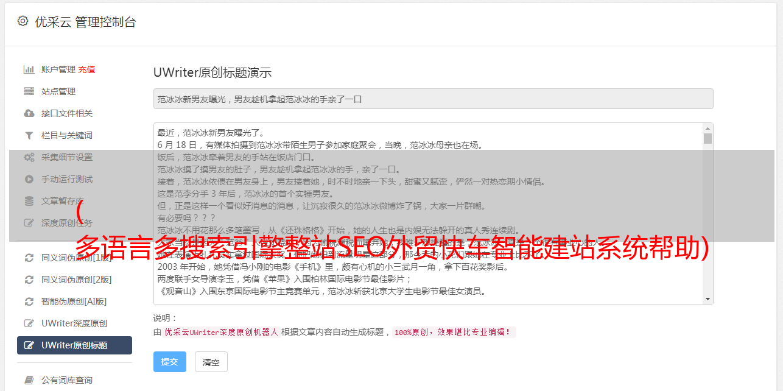
Task: Open 采集细节设置 via its gears icon
Action: [x=29, y=157]
